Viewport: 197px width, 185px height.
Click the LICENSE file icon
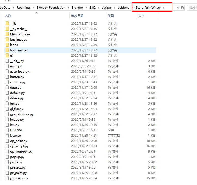[7, 130]
